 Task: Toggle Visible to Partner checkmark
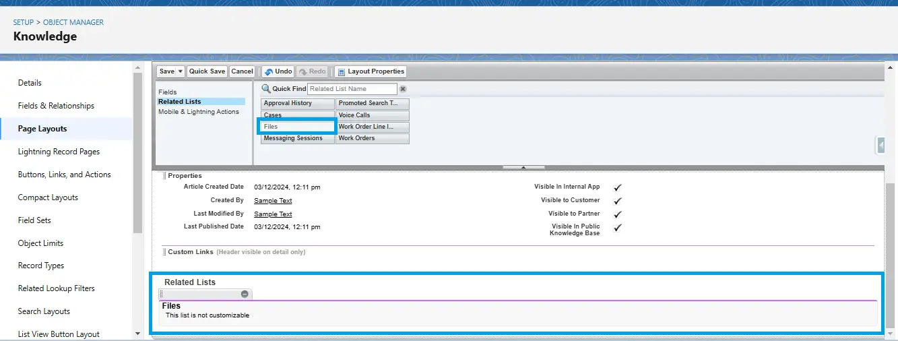click(x=618, y=214)
